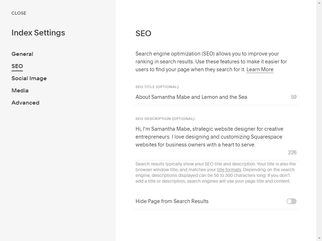Close the Index Settings panel
The image size is (322, 241).
pyautogui.click(x=19, y=13)
